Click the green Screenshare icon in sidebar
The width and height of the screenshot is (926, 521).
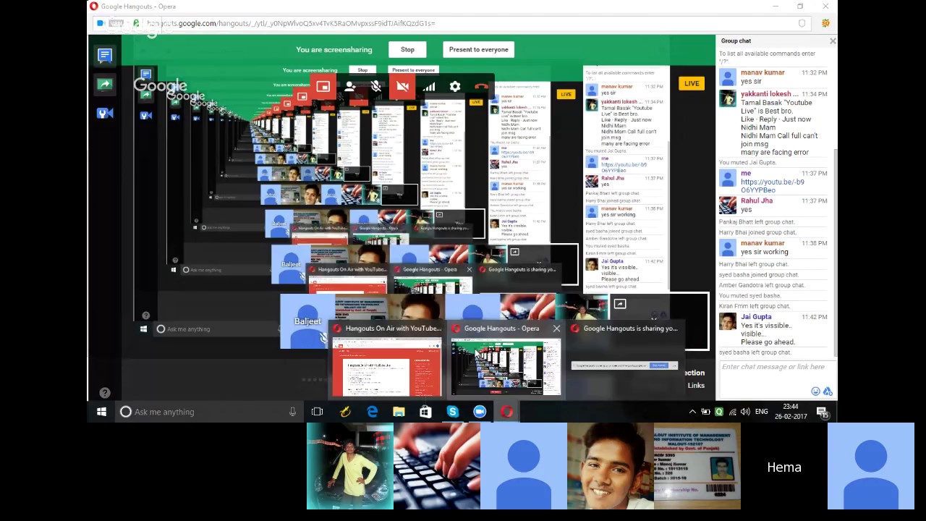105,84
